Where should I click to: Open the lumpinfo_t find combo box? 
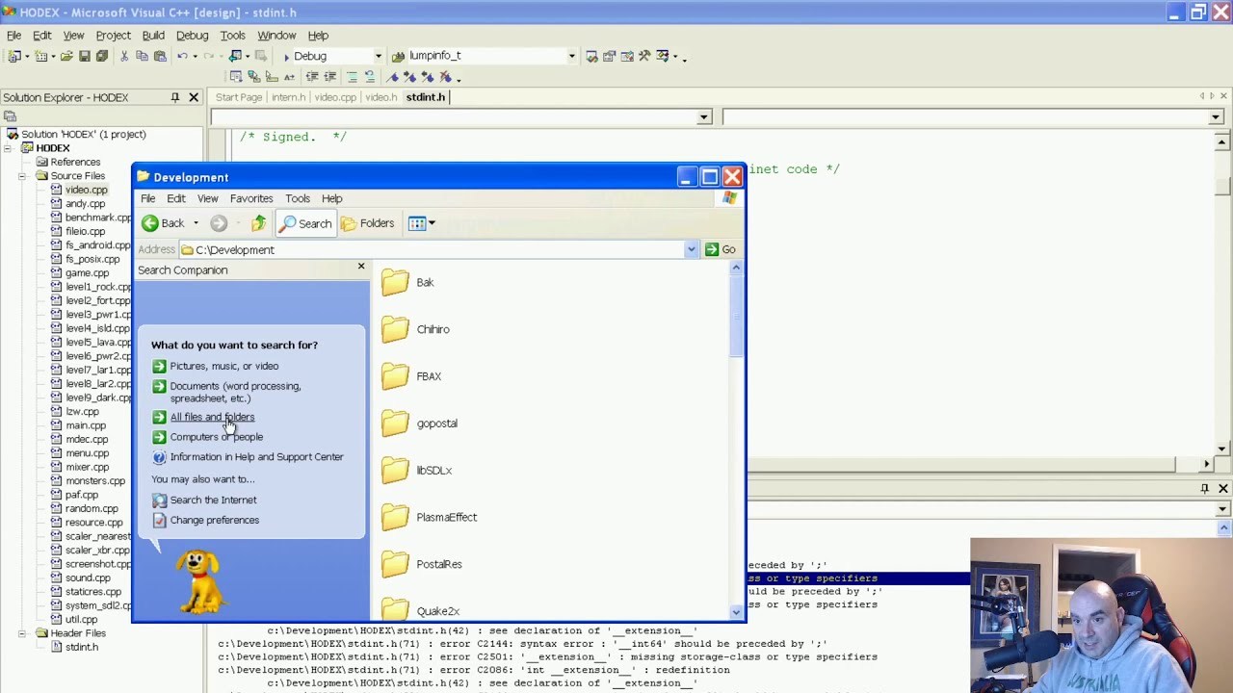click(x=571, y=56)
